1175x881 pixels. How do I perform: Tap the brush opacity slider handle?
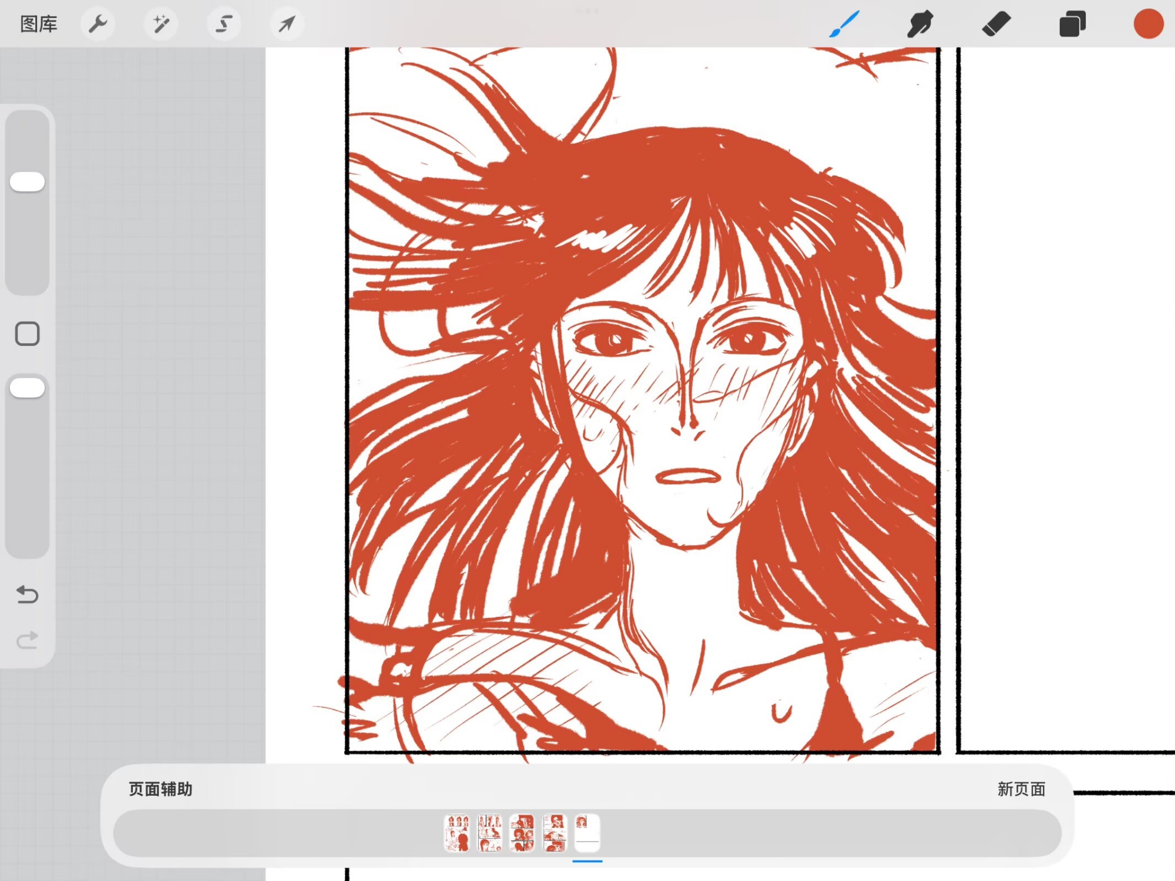point(27,388)
